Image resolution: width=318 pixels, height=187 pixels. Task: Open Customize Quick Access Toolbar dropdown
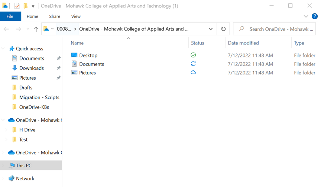[33, 6]
